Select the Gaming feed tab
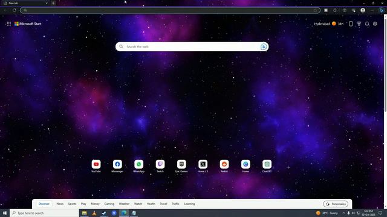 pos(109,204)
